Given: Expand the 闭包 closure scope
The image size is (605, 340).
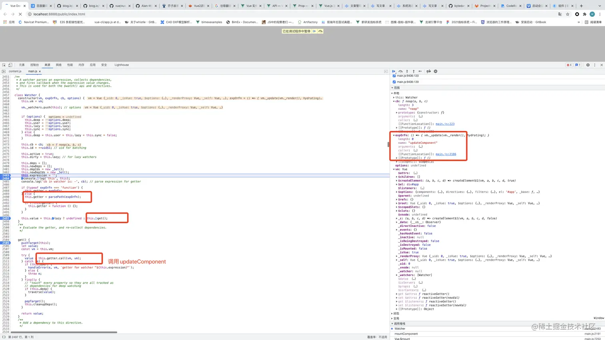Looking at the screenshot, I should [392, 314].
